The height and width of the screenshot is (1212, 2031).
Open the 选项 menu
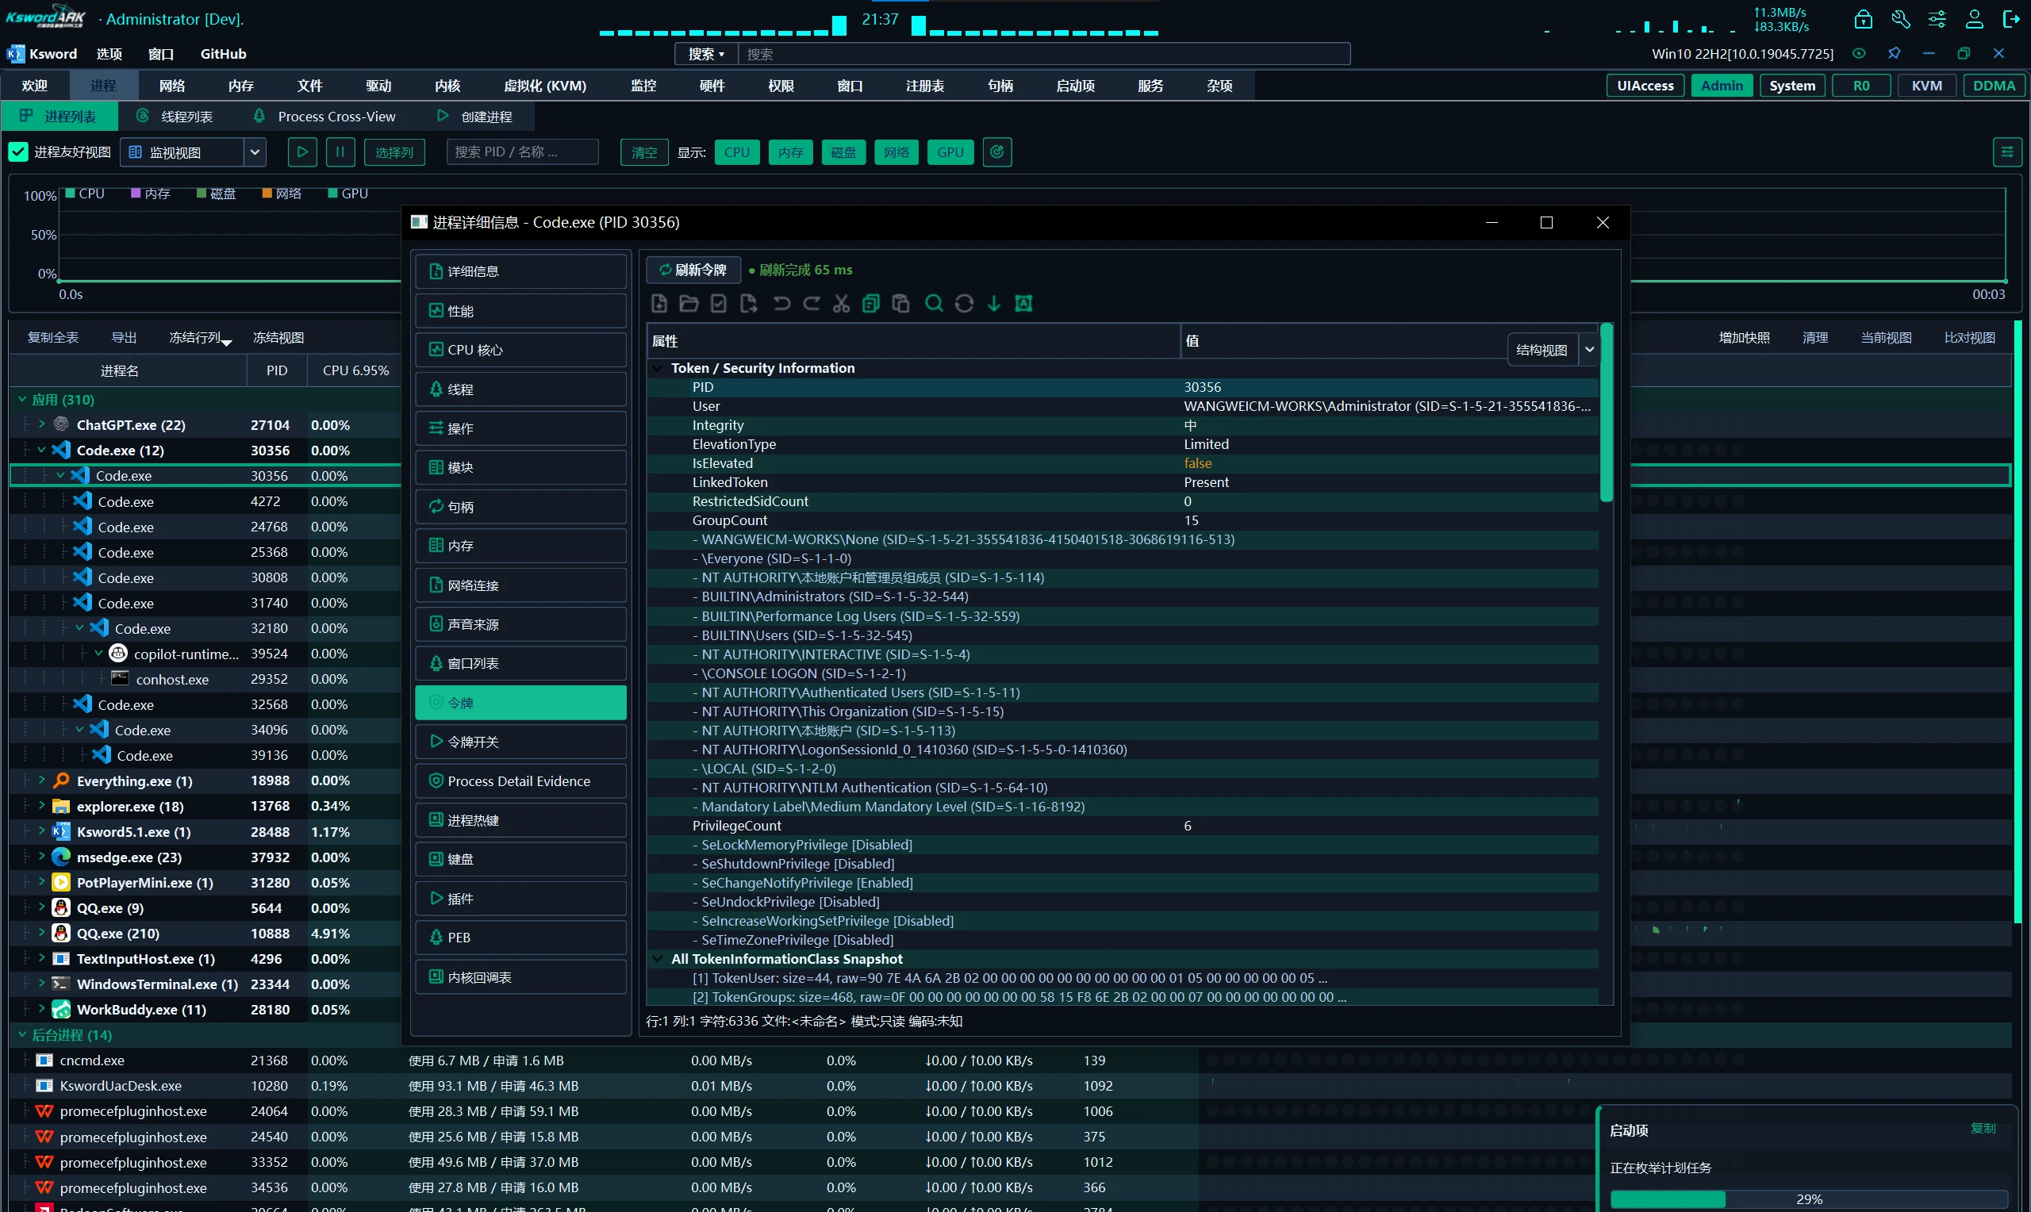click(109, 54)
